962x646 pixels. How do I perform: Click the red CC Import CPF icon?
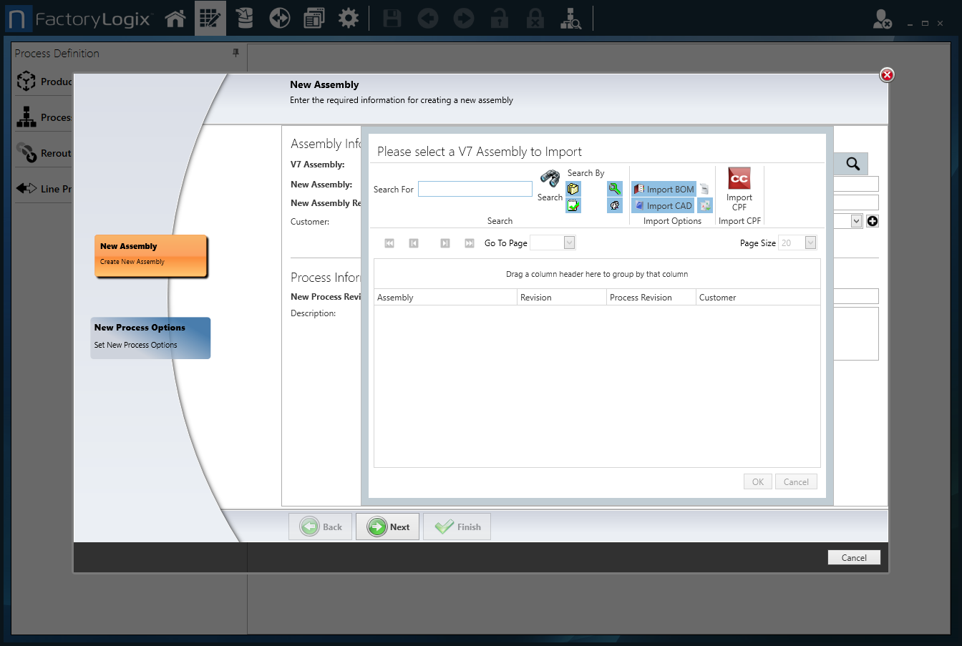(x=739, y=177)
